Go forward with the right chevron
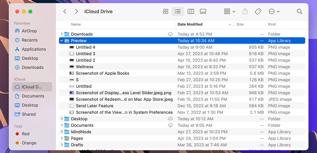 tap(76, 11)
